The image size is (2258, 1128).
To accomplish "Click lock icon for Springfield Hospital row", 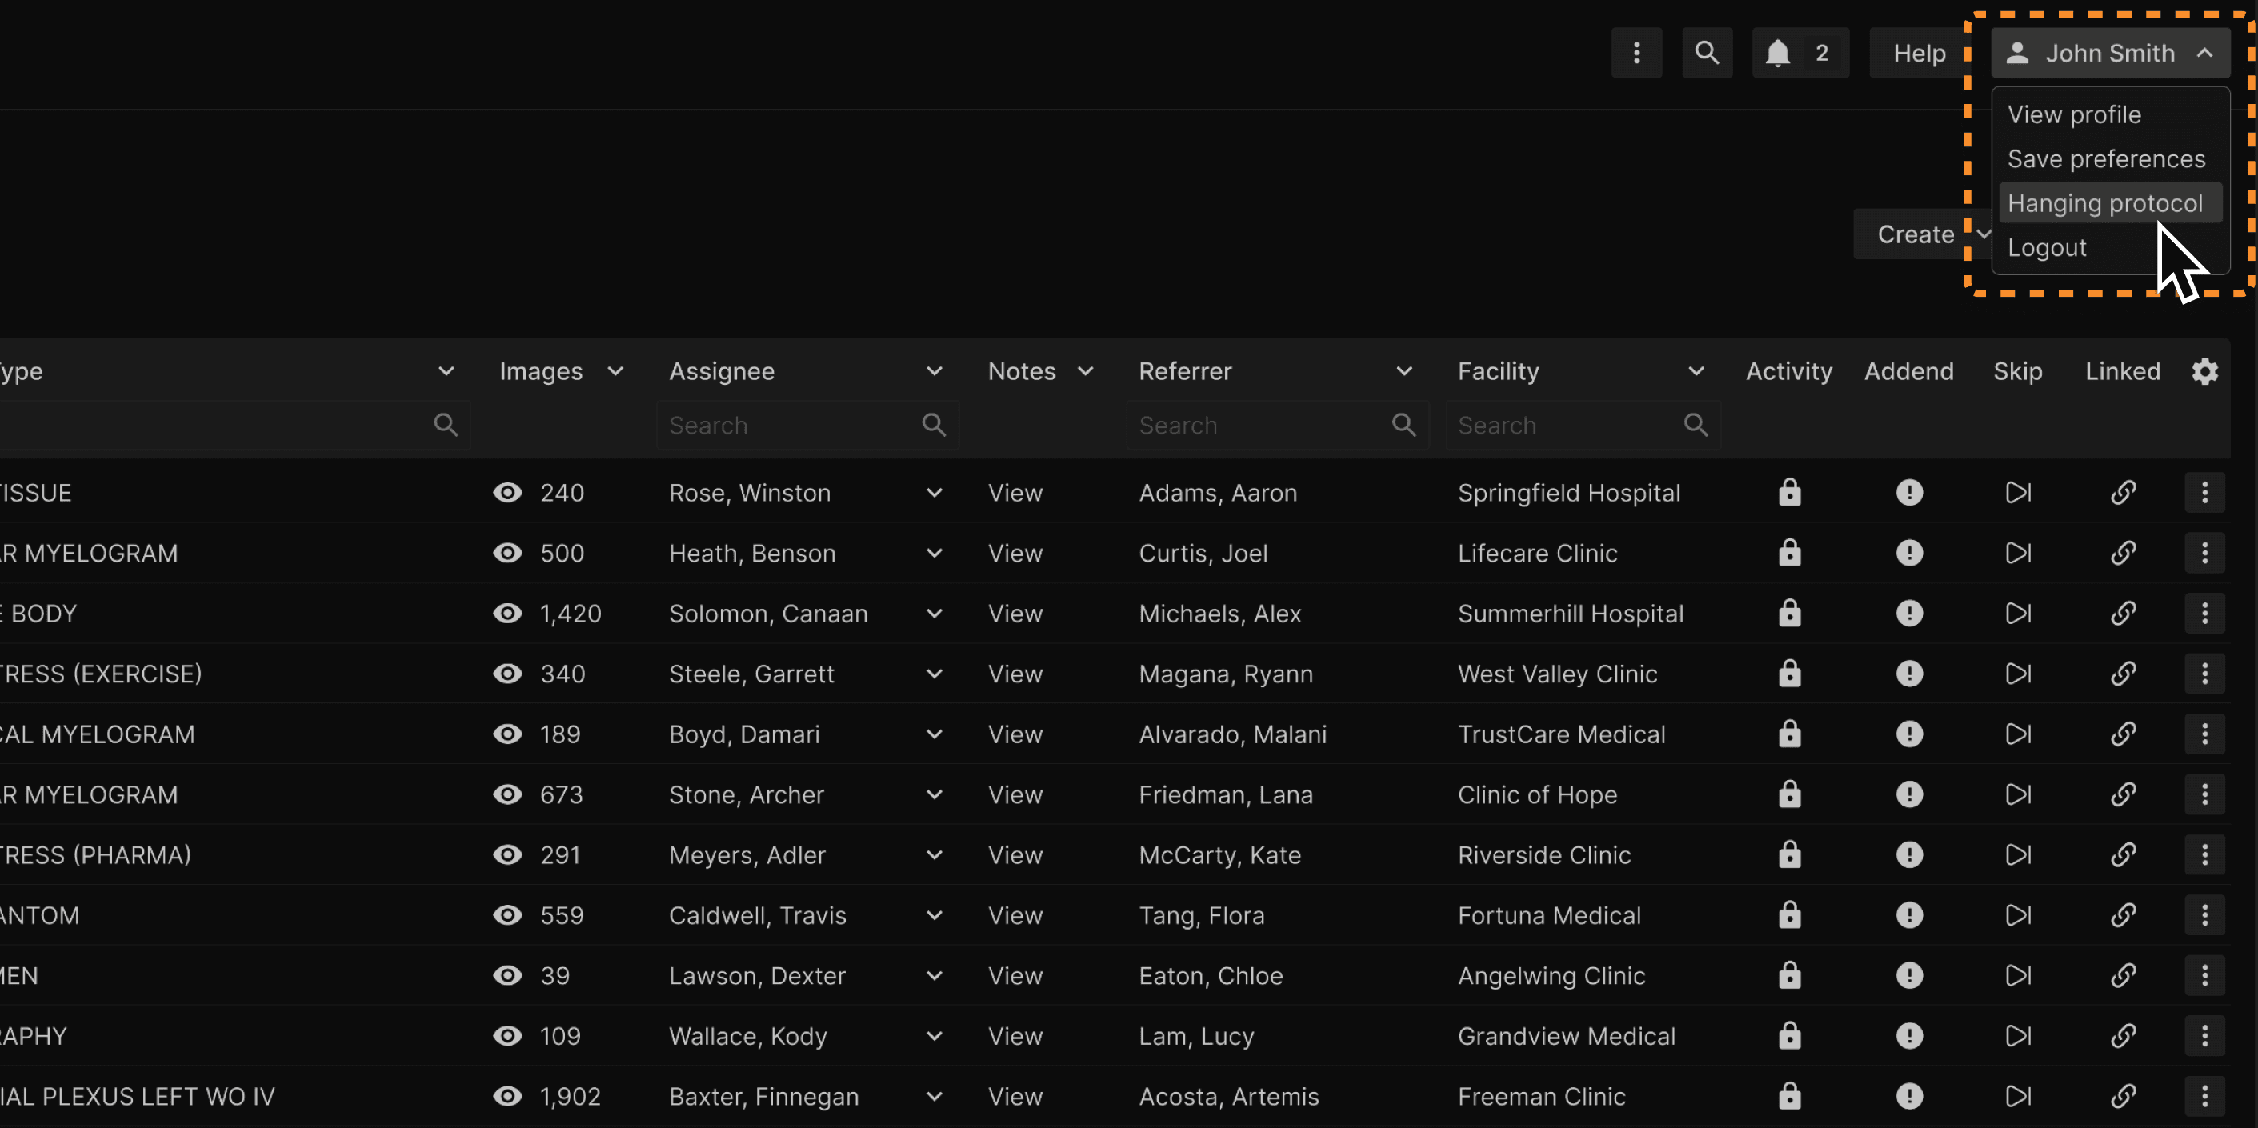I will pos(1789,493).
